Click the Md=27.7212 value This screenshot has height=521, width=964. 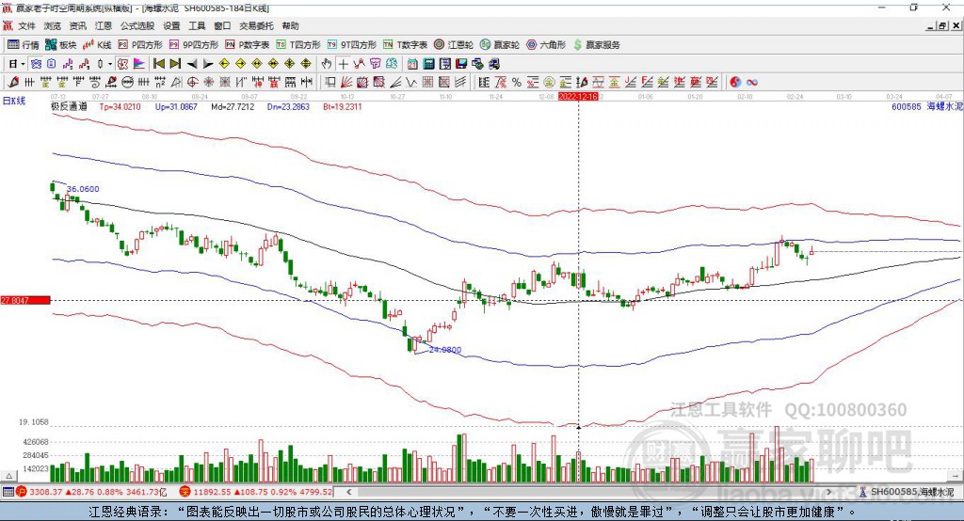(233, 106)
